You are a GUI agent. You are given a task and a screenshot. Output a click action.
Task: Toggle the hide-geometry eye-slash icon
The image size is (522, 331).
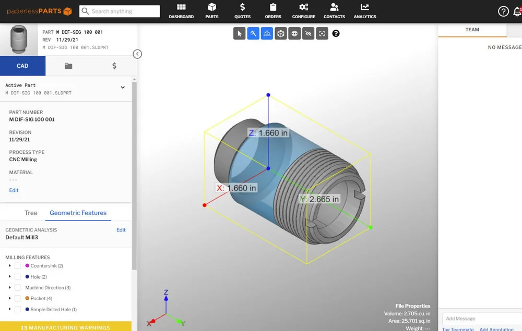click(x=308, y=33)
